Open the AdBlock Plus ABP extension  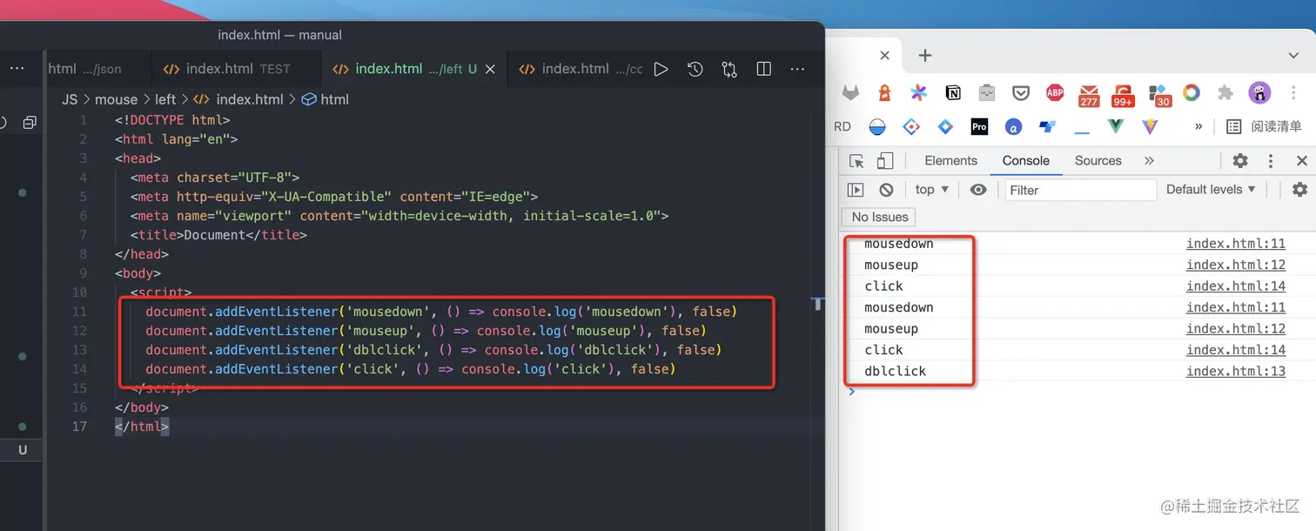click(1055, 92)
